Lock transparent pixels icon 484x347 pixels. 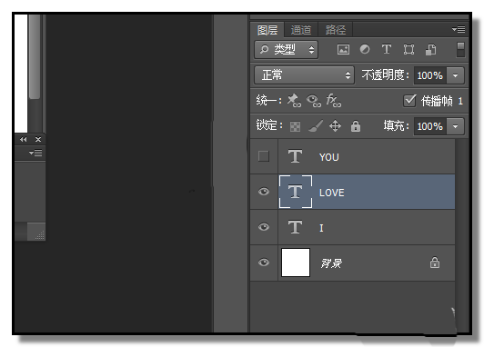tap(295, 126)
